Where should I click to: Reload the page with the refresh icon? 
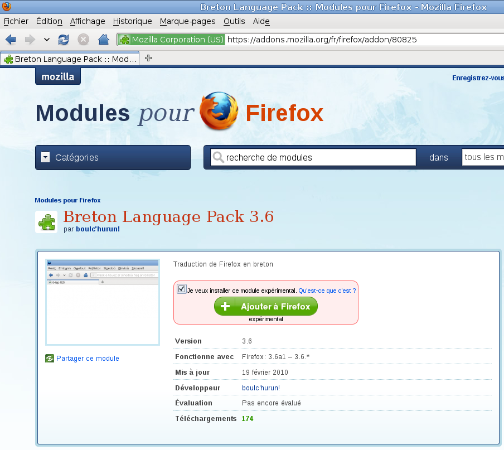pos(63,40)
